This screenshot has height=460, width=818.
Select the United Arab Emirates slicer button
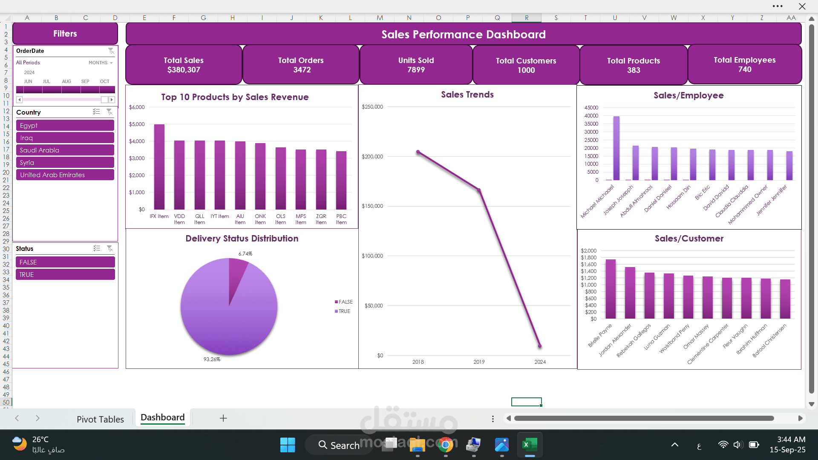[65, 175]
